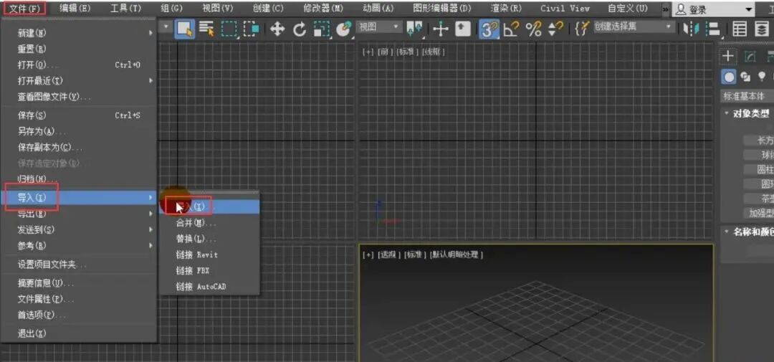This screenshot has height=362, width=774.
Task: Click the Select and Place tool
Action: pos(343,29)
